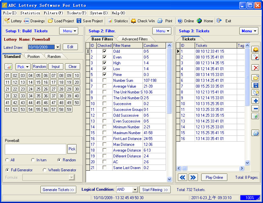Enable the Number Sum filter checkbox

104,80
